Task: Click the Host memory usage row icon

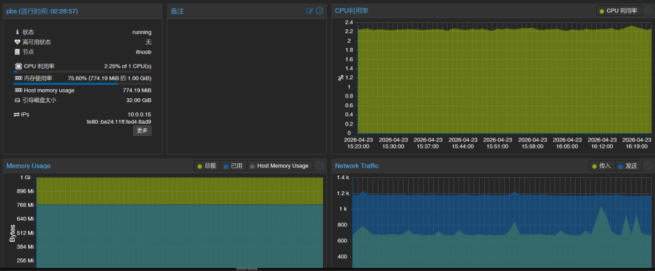Action: pos(18,91)
